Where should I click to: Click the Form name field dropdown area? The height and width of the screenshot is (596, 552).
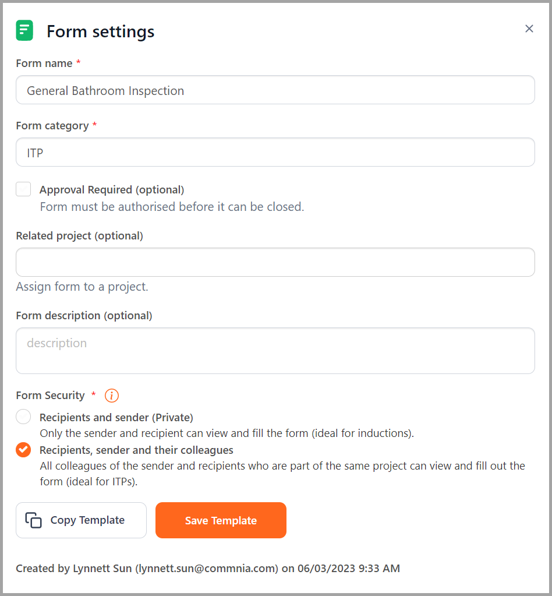point(275,90)
